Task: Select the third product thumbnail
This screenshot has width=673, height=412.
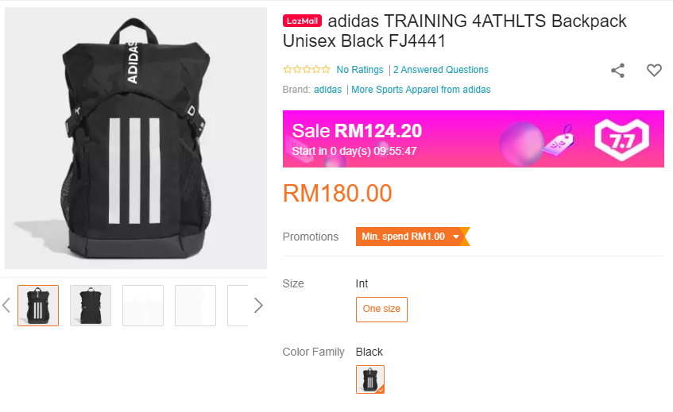Action: tap(143, 306)
